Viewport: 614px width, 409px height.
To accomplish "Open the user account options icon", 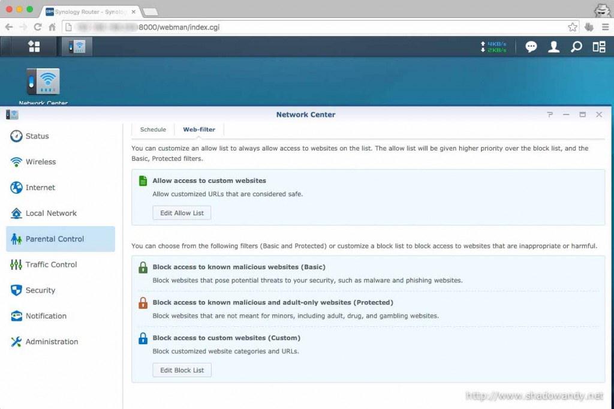I will [x=553, y=47].
